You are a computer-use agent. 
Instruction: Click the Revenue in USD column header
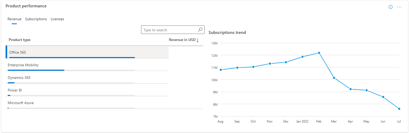click(x=182, y=40)
